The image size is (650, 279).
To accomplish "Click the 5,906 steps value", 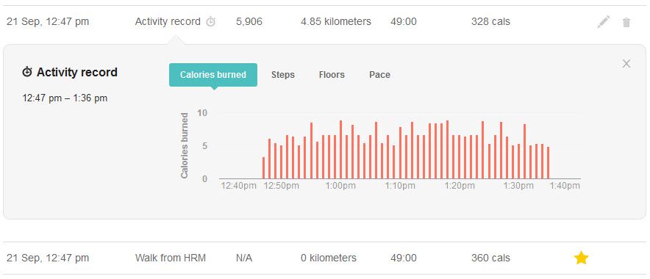I will click(x=249, y=21).
